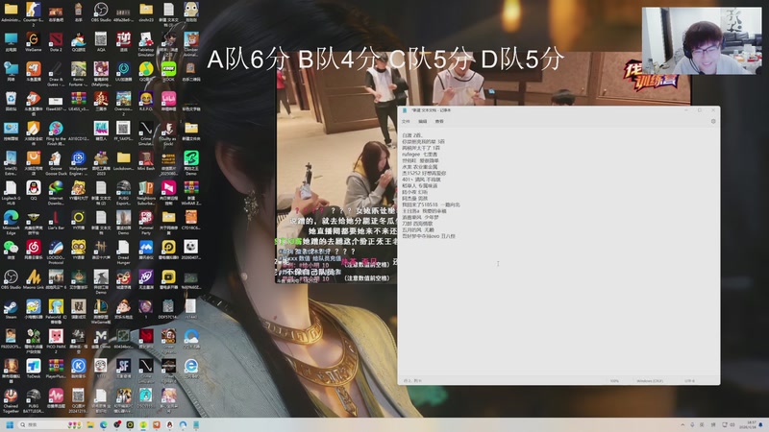Click the Windows (CRLF) status bar entry

650,380
